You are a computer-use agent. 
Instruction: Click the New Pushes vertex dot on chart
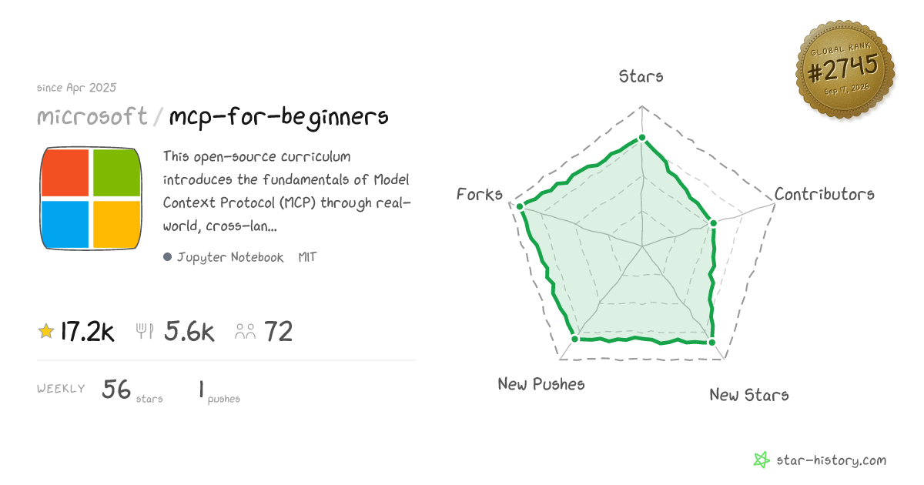coord(574,338)
